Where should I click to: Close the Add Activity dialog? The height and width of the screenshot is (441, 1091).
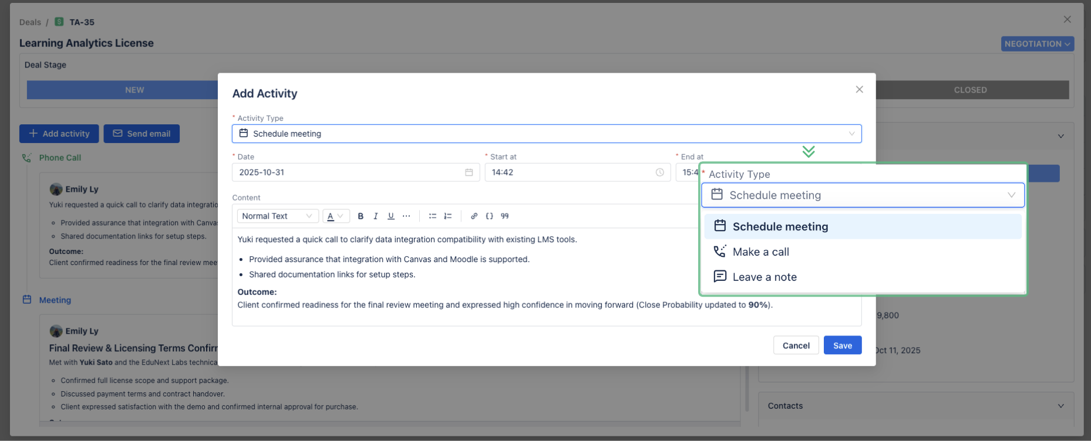[859, 90]
